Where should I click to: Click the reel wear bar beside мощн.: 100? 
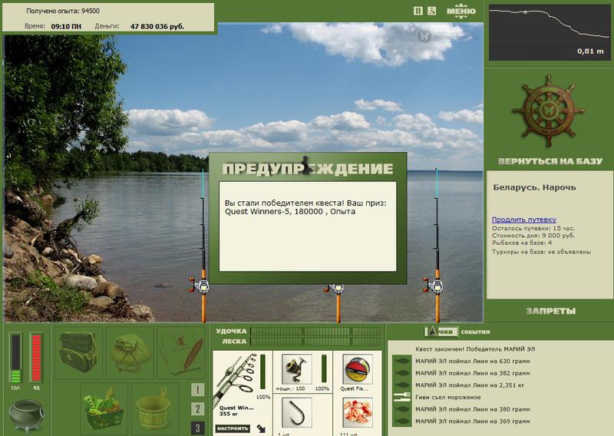tap(324, 368)
